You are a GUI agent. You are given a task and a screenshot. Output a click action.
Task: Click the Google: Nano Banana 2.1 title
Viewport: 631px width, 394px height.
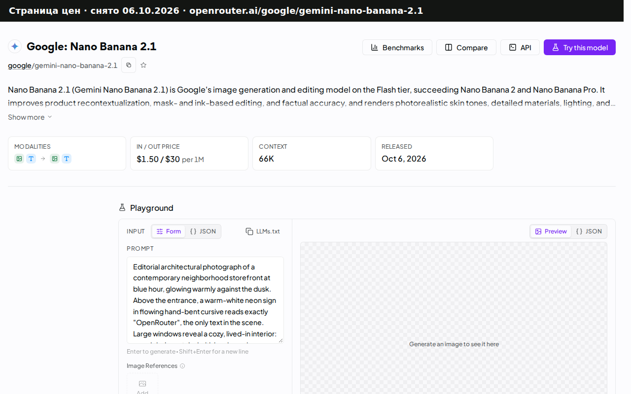tap(91, 47)
